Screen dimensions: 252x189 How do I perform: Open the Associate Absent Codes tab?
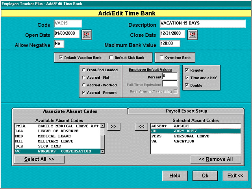pyautogui.click(x=69, y=111)
